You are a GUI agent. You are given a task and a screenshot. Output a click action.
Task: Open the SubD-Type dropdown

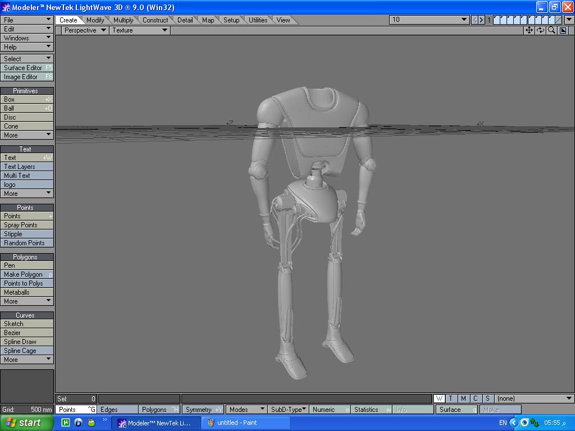tap(288, 409)
